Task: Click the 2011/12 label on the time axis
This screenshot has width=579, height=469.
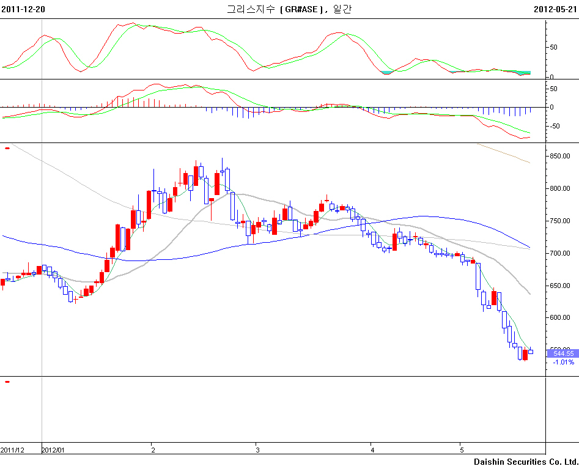Action: pyautogui.click(x=13, y=449)
